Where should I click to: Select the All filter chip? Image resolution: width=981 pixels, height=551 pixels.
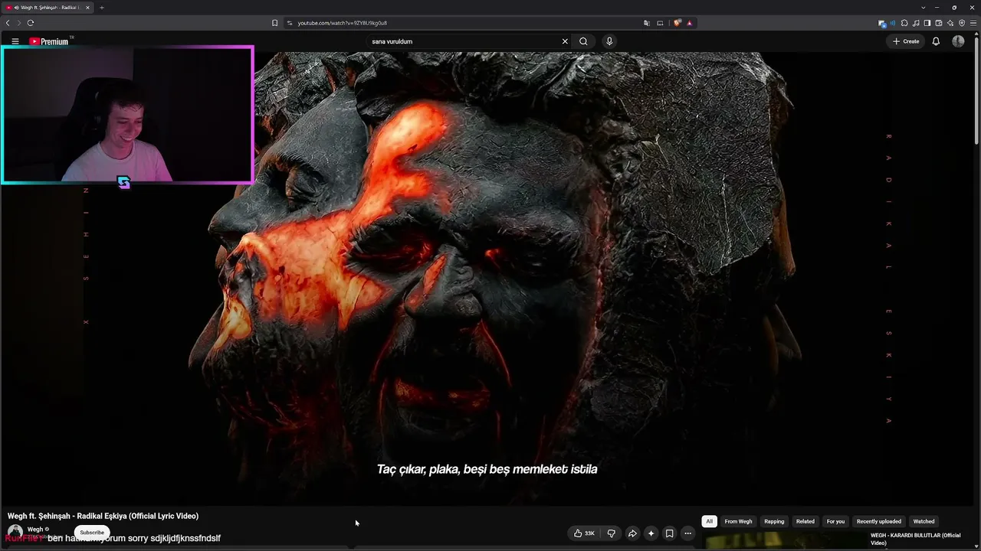point(709,521)
